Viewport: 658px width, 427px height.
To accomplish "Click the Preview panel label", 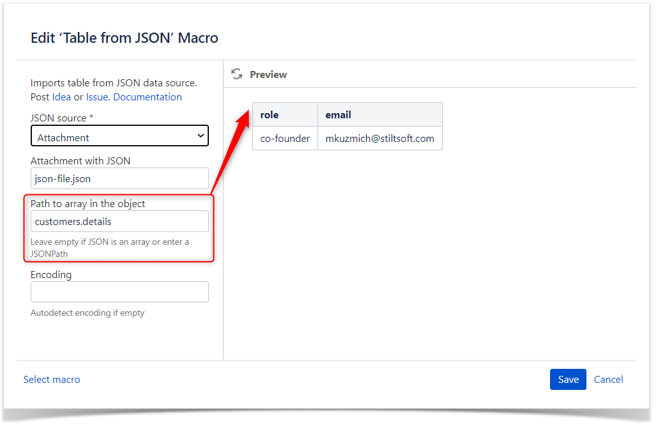I will point(268,75).
